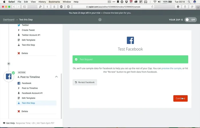Image resolution: width=200 pixels, height=128 pixels.
Task: Click the Zapier loading logo in header
Action: [x=100, y=20]
